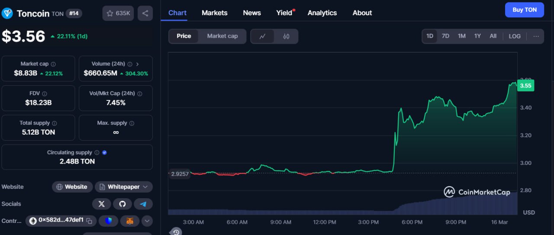This screenshot has width=554, height=235.
Task: Select the 1D time range
Action: pos(430,36)
